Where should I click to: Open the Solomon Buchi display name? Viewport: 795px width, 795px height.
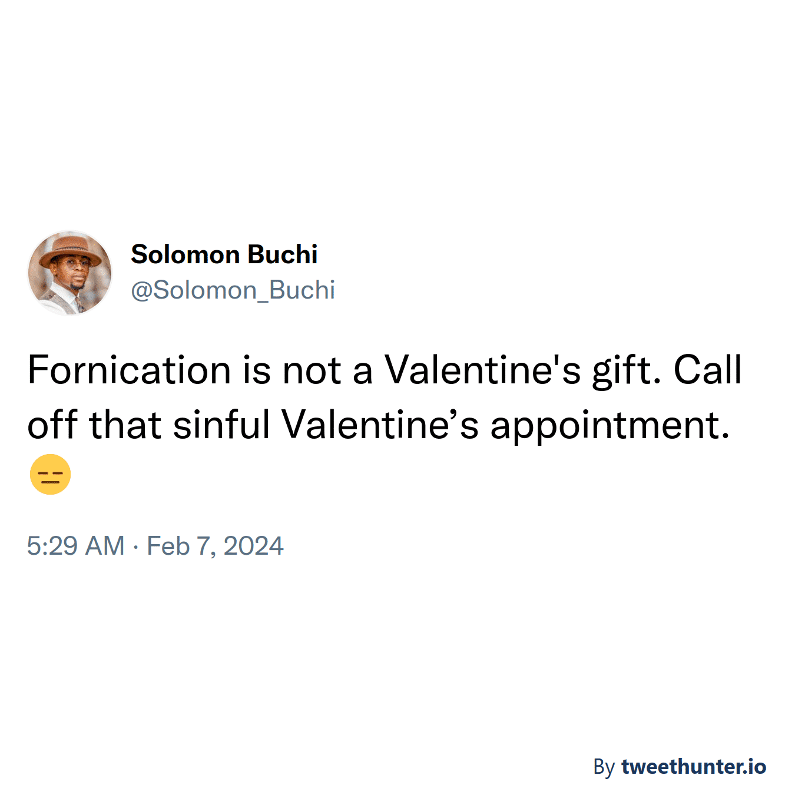(224, 254)
